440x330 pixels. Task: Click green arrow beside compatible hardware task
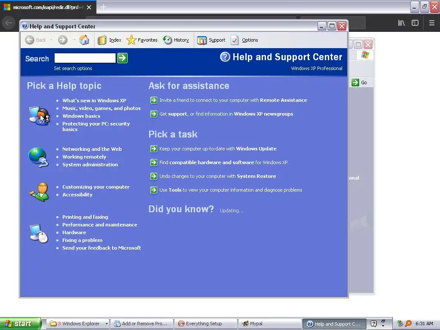point(154,162)
